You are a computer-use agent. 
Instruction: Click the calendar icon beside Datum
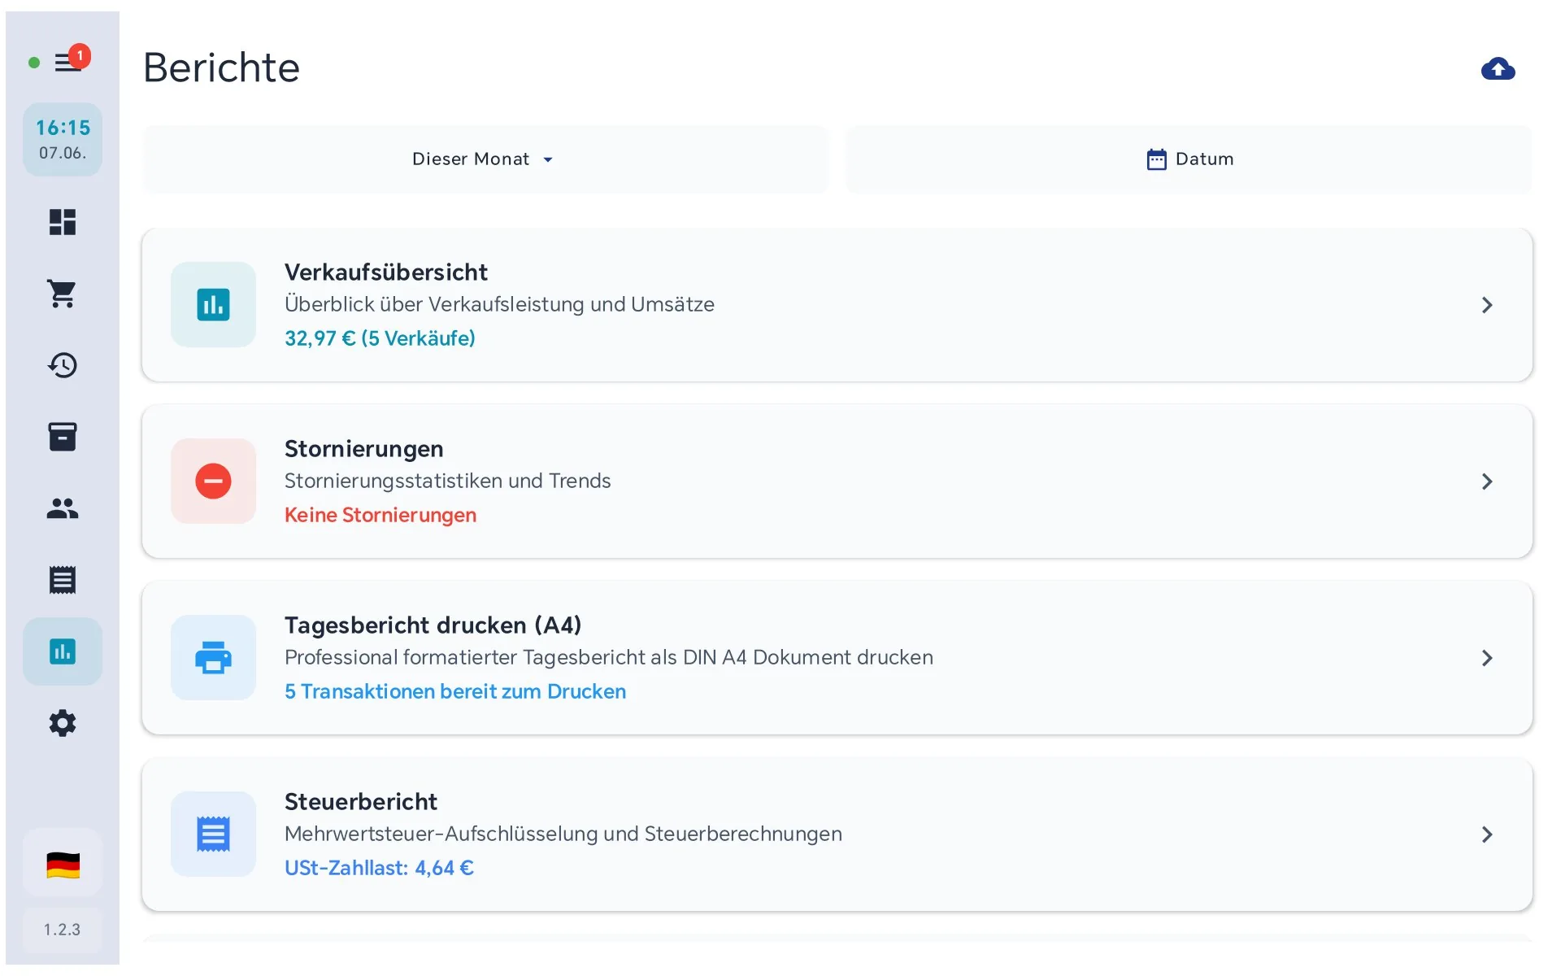1156,159
